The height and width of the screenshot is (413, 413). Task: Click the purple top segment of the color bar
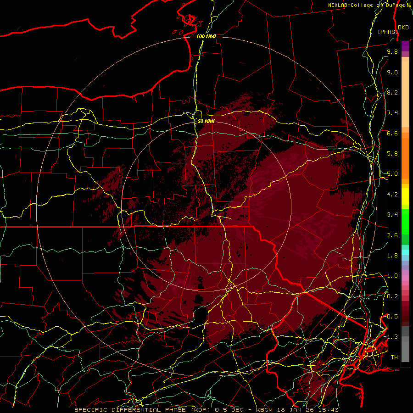tap(405, 46)
